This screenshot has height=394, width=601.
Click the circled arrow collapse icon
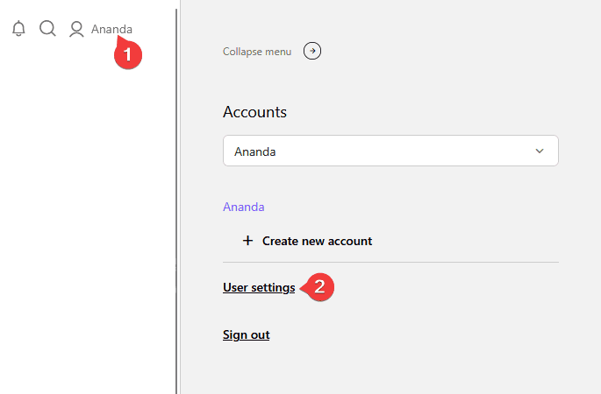tap(312, 51)
